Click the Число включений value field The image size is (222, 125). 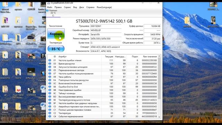(152, 39)
